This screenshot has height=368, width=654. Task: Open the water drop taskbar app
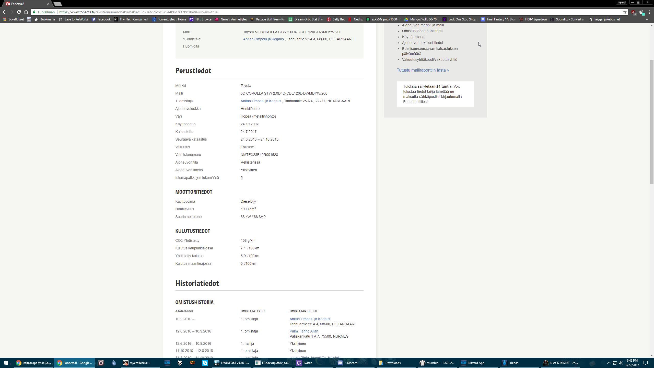(114, 363)
